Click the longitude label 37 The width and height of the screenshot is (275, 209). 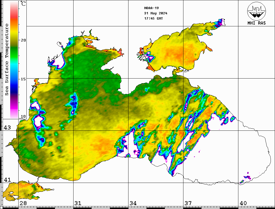coord(188,203)
